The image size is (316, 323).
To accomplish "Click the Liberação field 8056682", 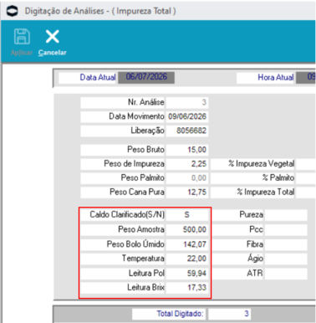I will click(187, 131).
